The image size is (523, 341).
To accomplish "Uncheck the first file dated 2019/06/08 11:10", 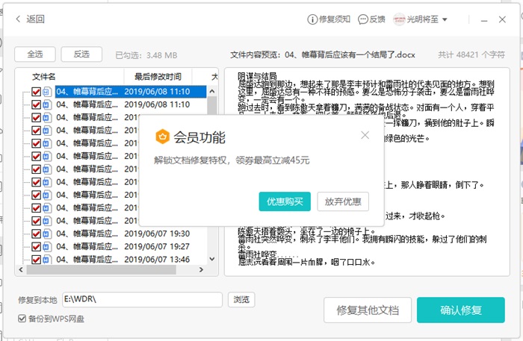I will (x=36, y=92).
